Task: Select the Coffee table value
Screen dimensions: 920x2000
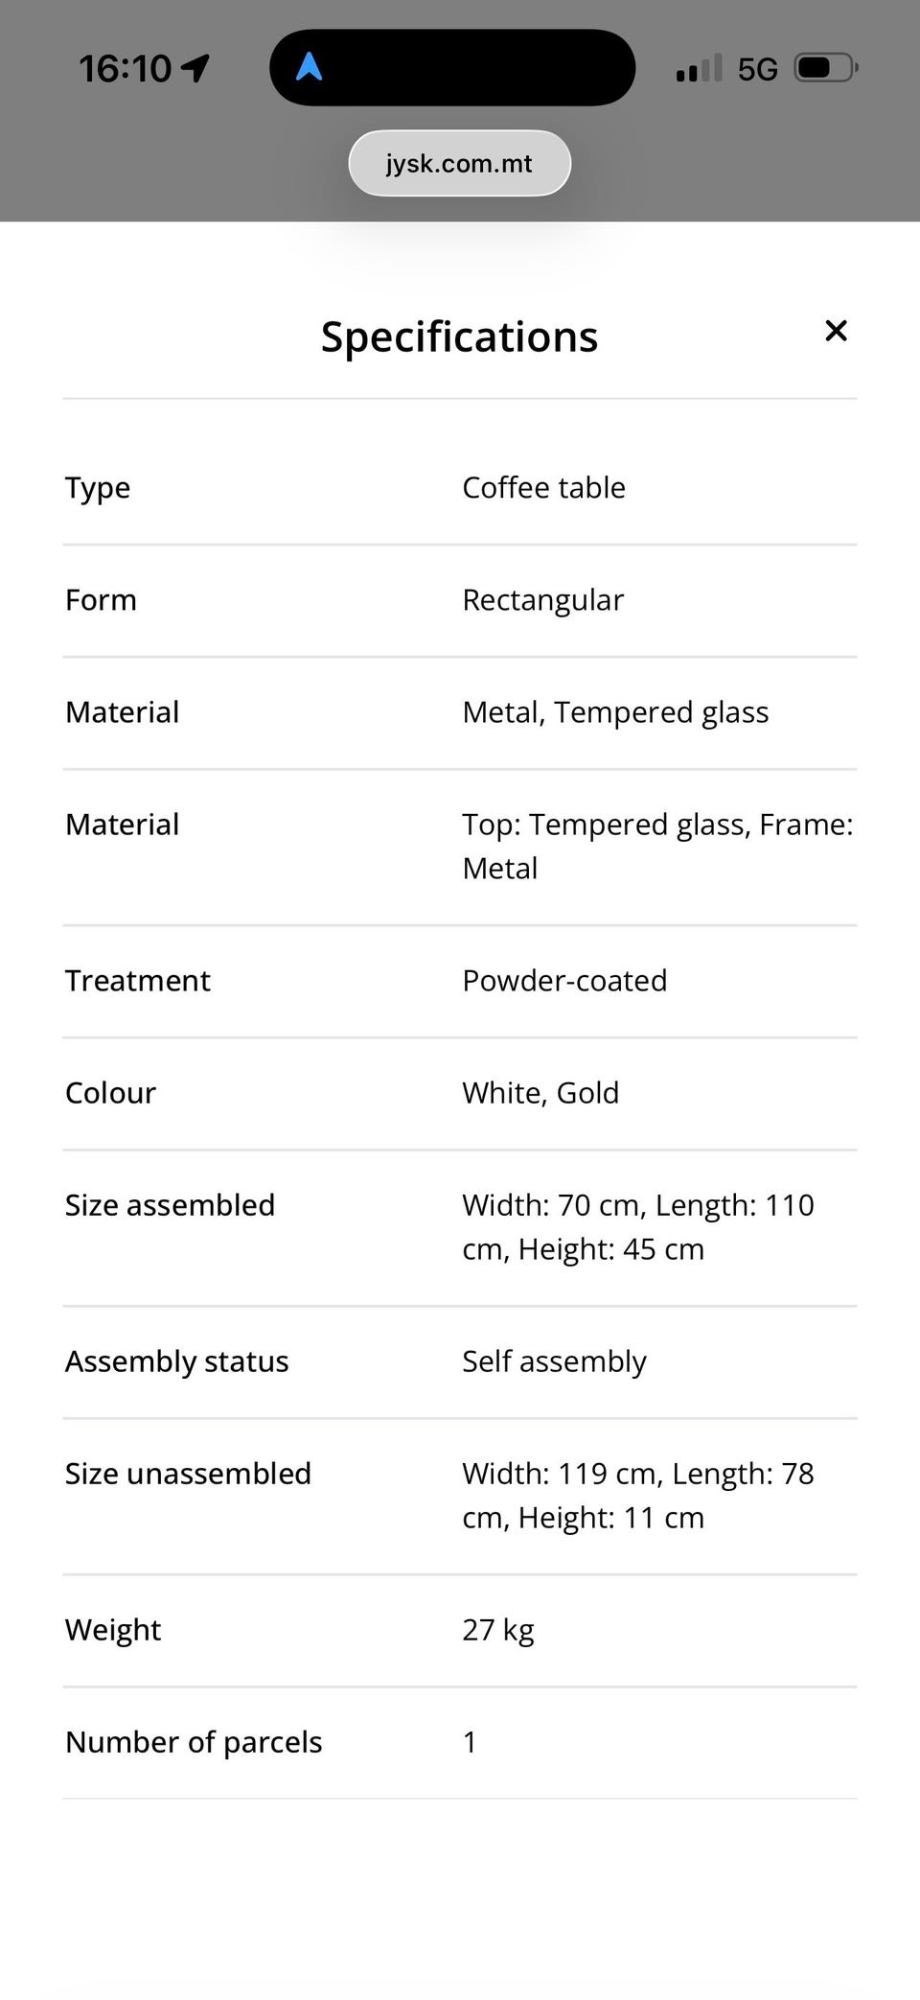Action: click(543, 487)
